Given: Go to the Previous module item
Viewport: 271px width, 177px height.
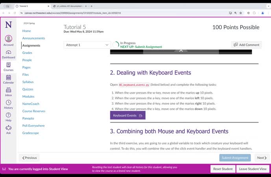Looking at the screenshot, I should coord(30,158).
